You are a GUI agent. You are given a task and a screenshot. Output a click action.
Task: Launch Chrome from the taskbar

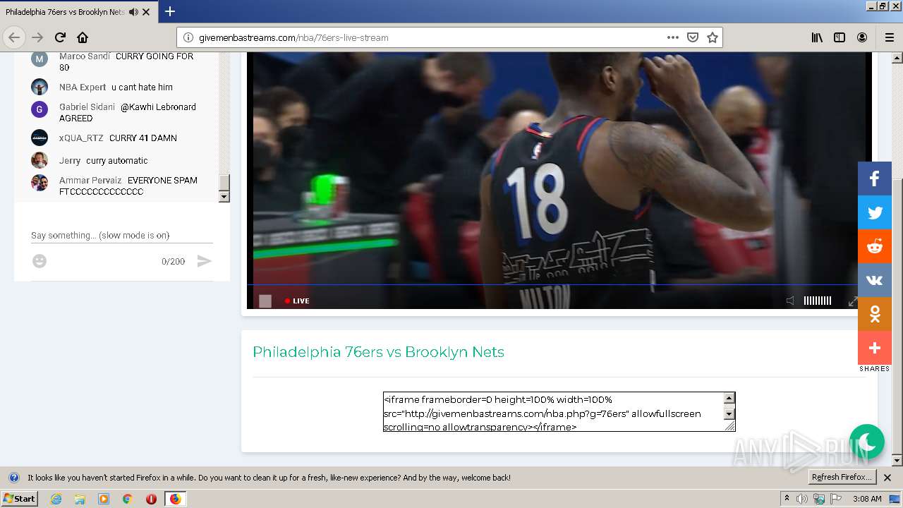pyautogui.click(x=127, y=499)
